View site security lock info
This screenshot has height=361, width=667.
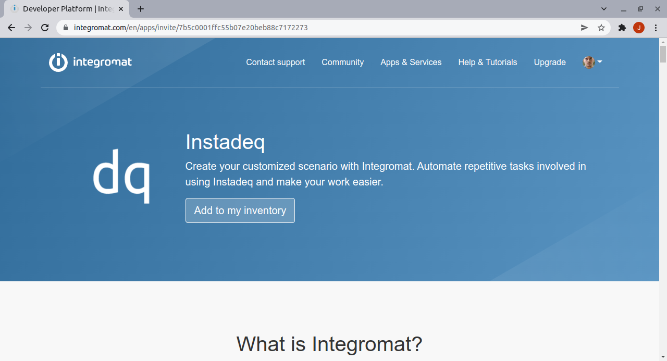tap(66, 28)
